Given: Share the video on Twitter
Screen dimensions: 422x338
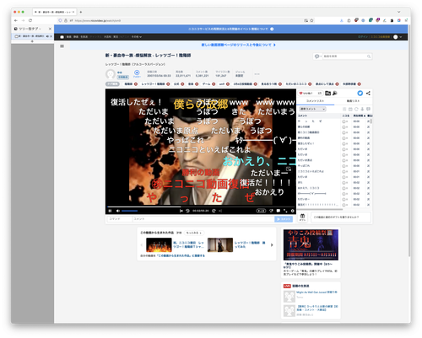Looking at the screenshot, I should (x=360, y=93).
